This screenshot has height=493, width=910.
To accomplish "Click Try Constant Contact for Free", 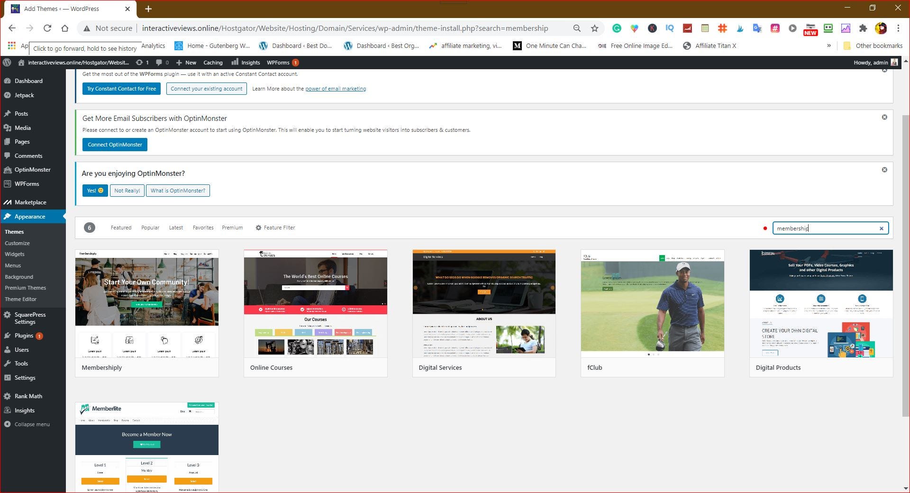I will (x=121, y=89).
